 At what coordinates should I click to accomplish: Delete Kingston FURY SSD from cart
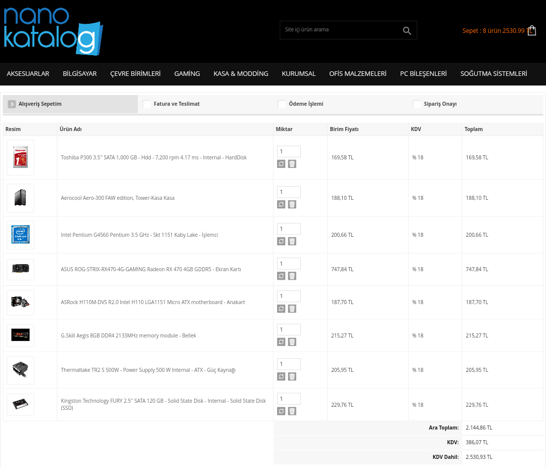pyautogui.click(x=292, y=411)
